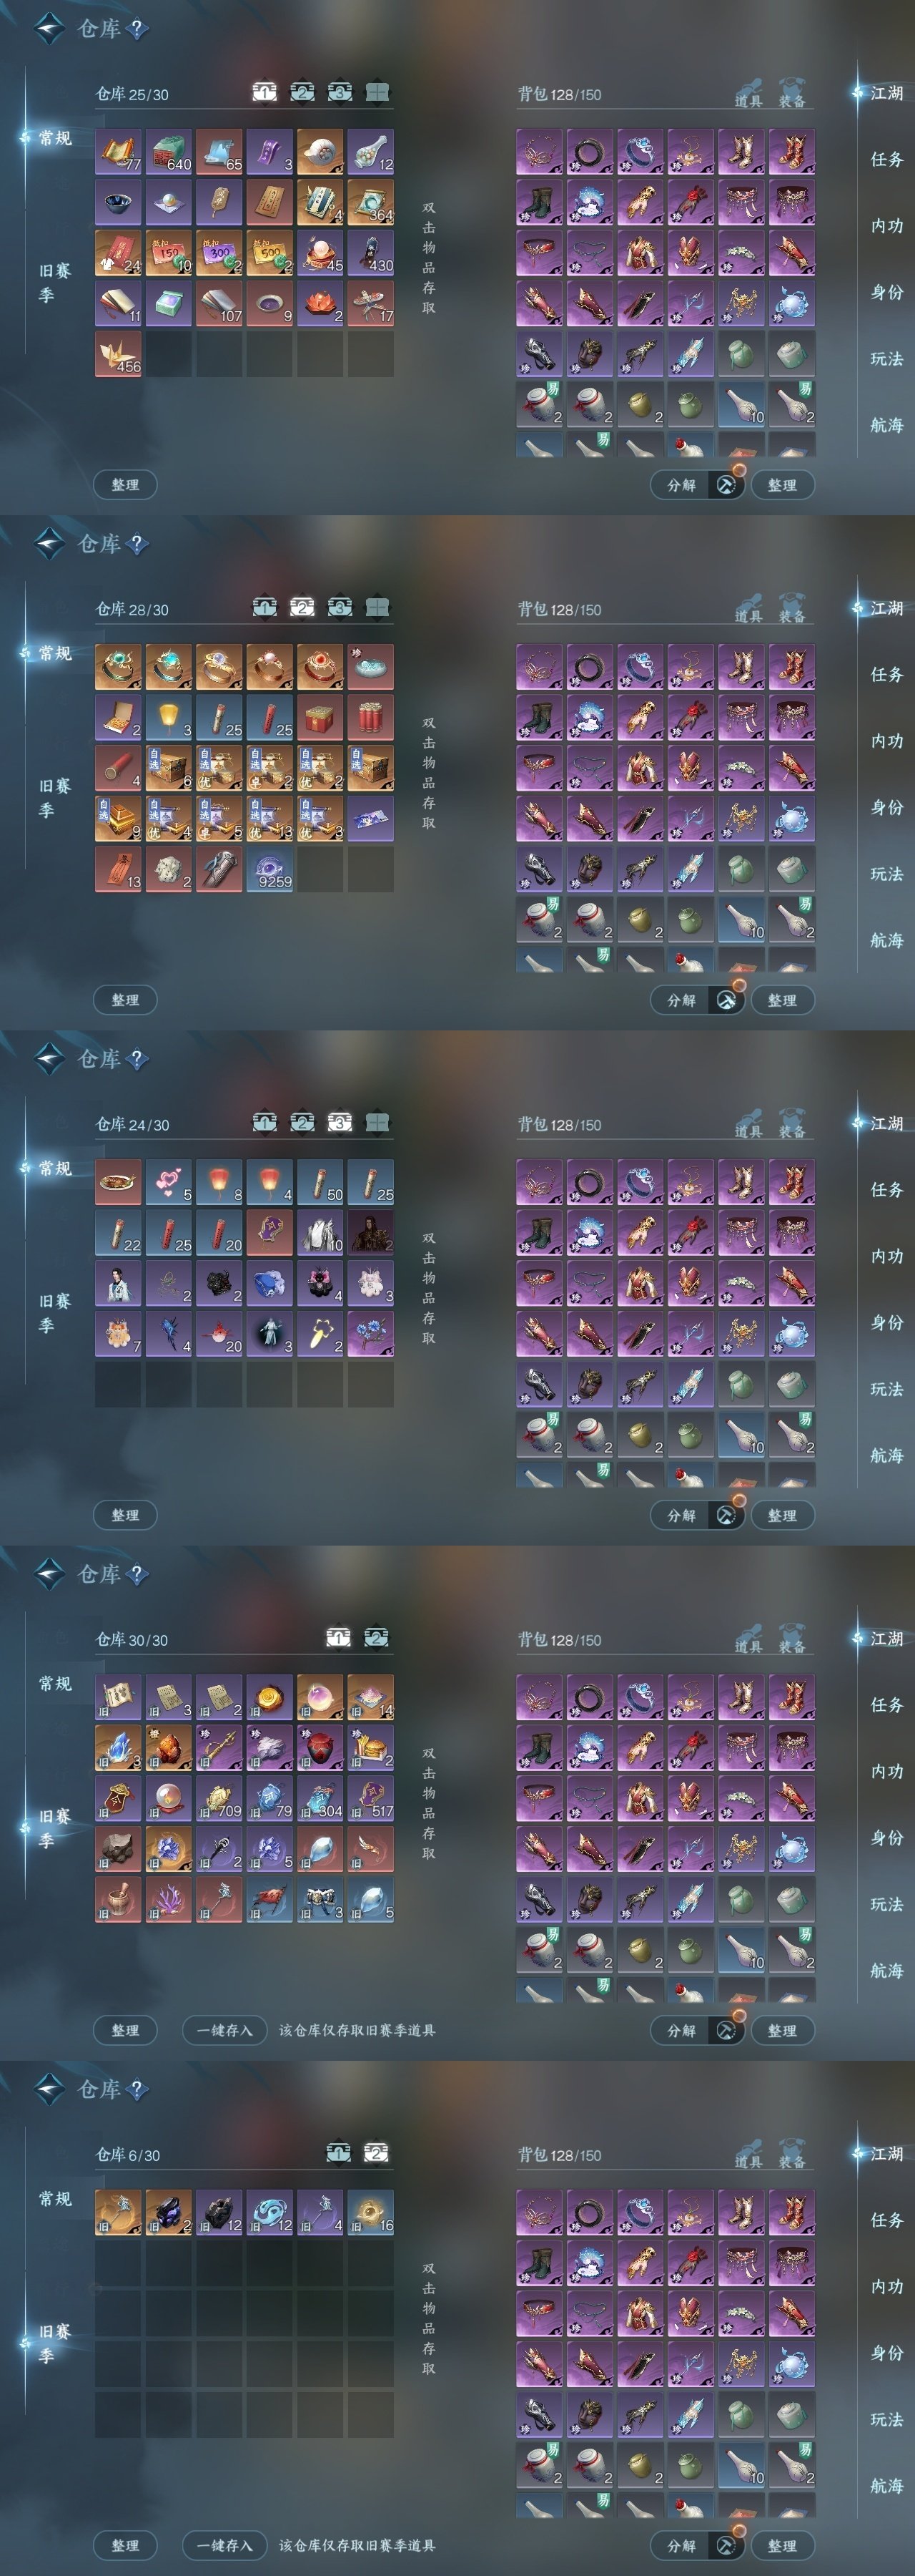Switch to warehouse page 2 in 仓库 25/30 view

302,92
